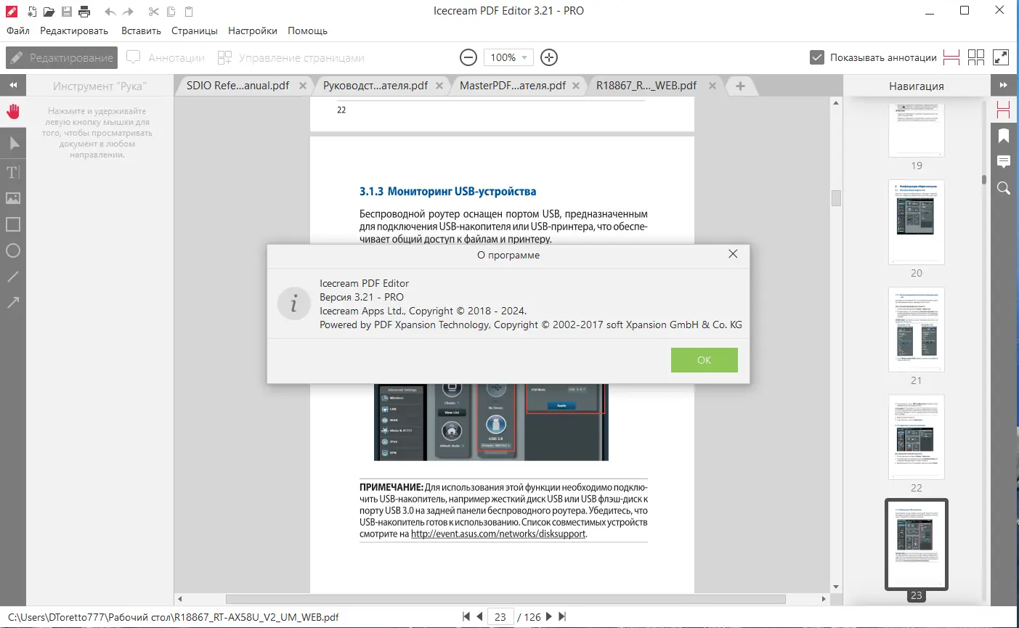Switch to multi-page grid view layout

coord(976,57)
